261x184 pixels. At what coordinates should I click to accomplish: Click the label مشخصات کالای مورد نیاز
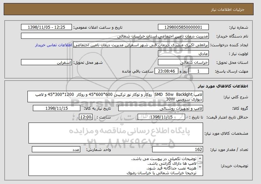point(226,133)
